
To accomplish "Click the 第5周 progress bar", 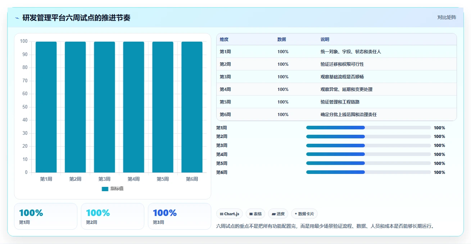I will [x=368, y=164].
